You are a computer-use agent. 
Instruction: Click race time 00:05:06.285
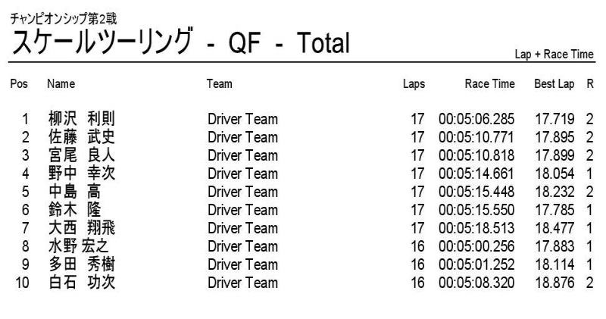pos(476,119)
